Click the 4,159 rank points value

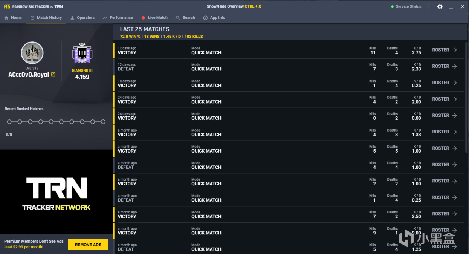(x=82, y=77)
